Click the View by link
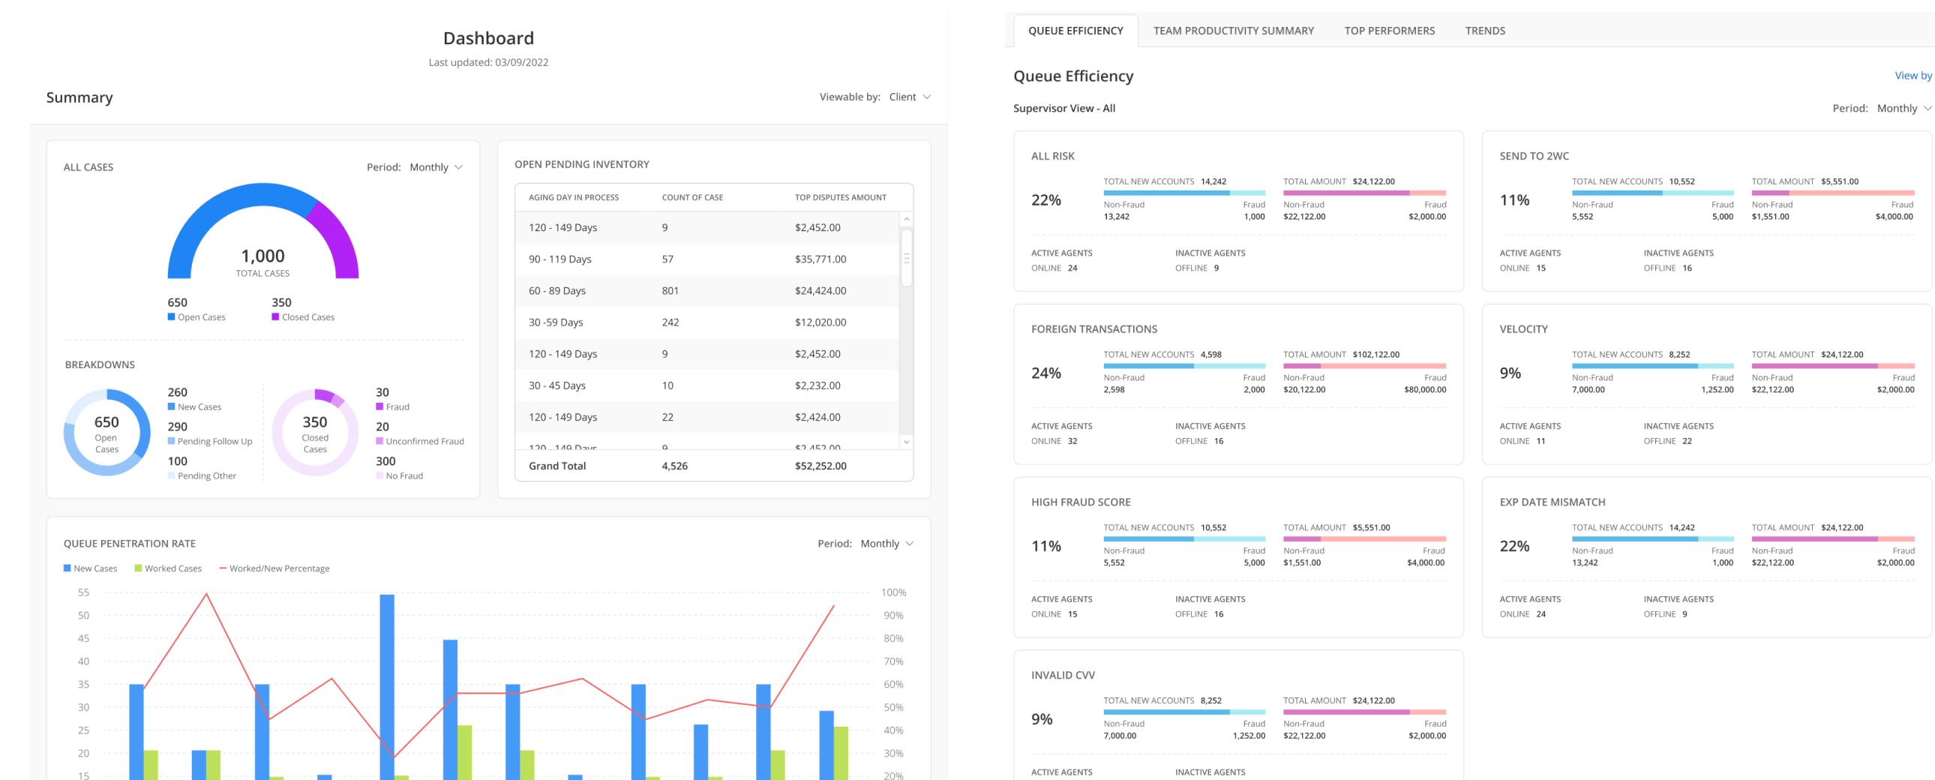This screenshot has height=780, width=1935. click(1912, 75)
